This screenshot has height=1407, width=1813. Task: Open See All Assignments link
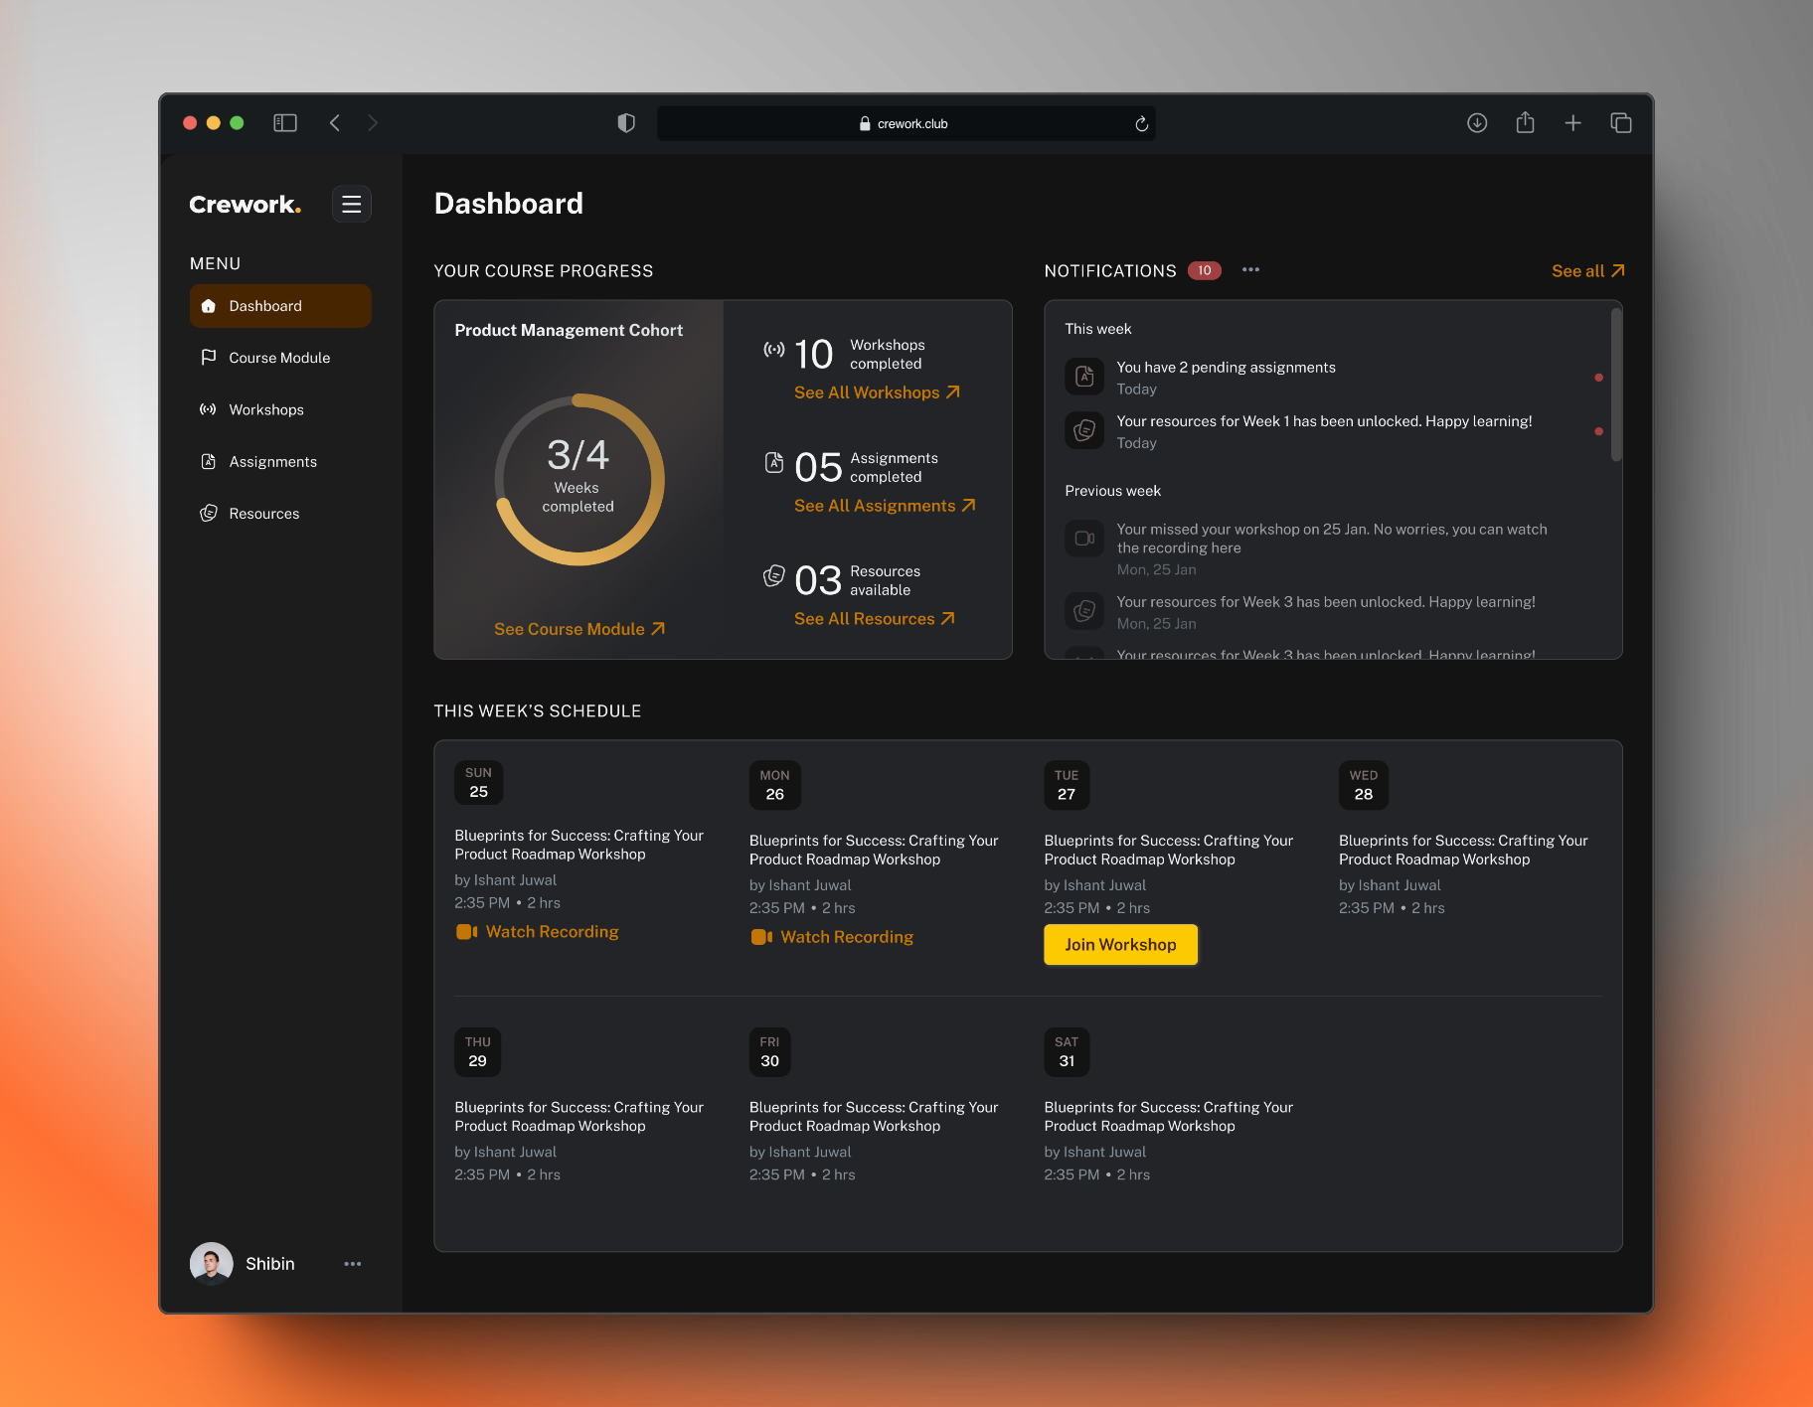coord(885,506)
